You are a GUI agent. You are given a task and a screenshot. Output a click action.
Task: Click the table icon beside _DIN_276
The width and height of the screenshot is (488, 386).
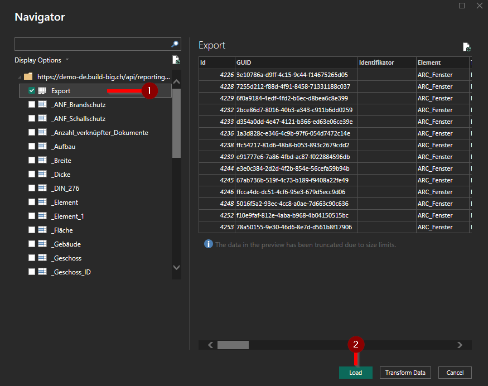coord(42,188)
